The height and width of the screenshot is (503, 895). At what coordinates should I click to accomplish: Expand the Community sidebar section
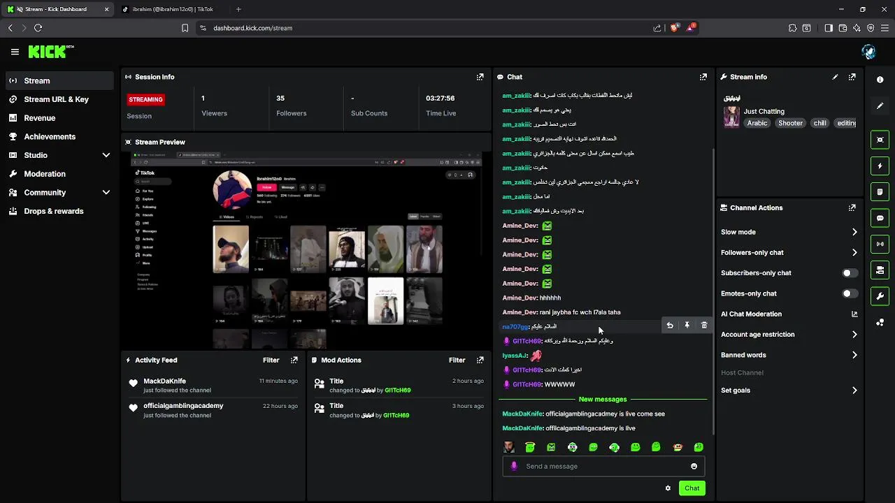coord(106,192)
